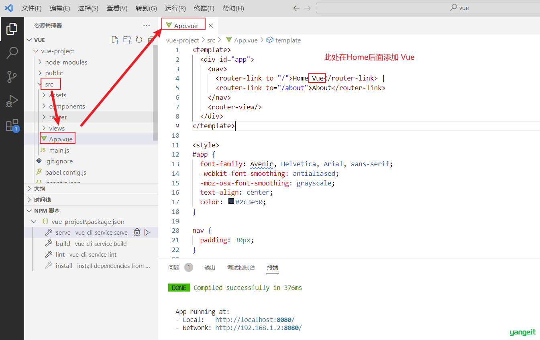Collapse the vue-project\package.json node

pyautogui.click(x=34, y=221)
